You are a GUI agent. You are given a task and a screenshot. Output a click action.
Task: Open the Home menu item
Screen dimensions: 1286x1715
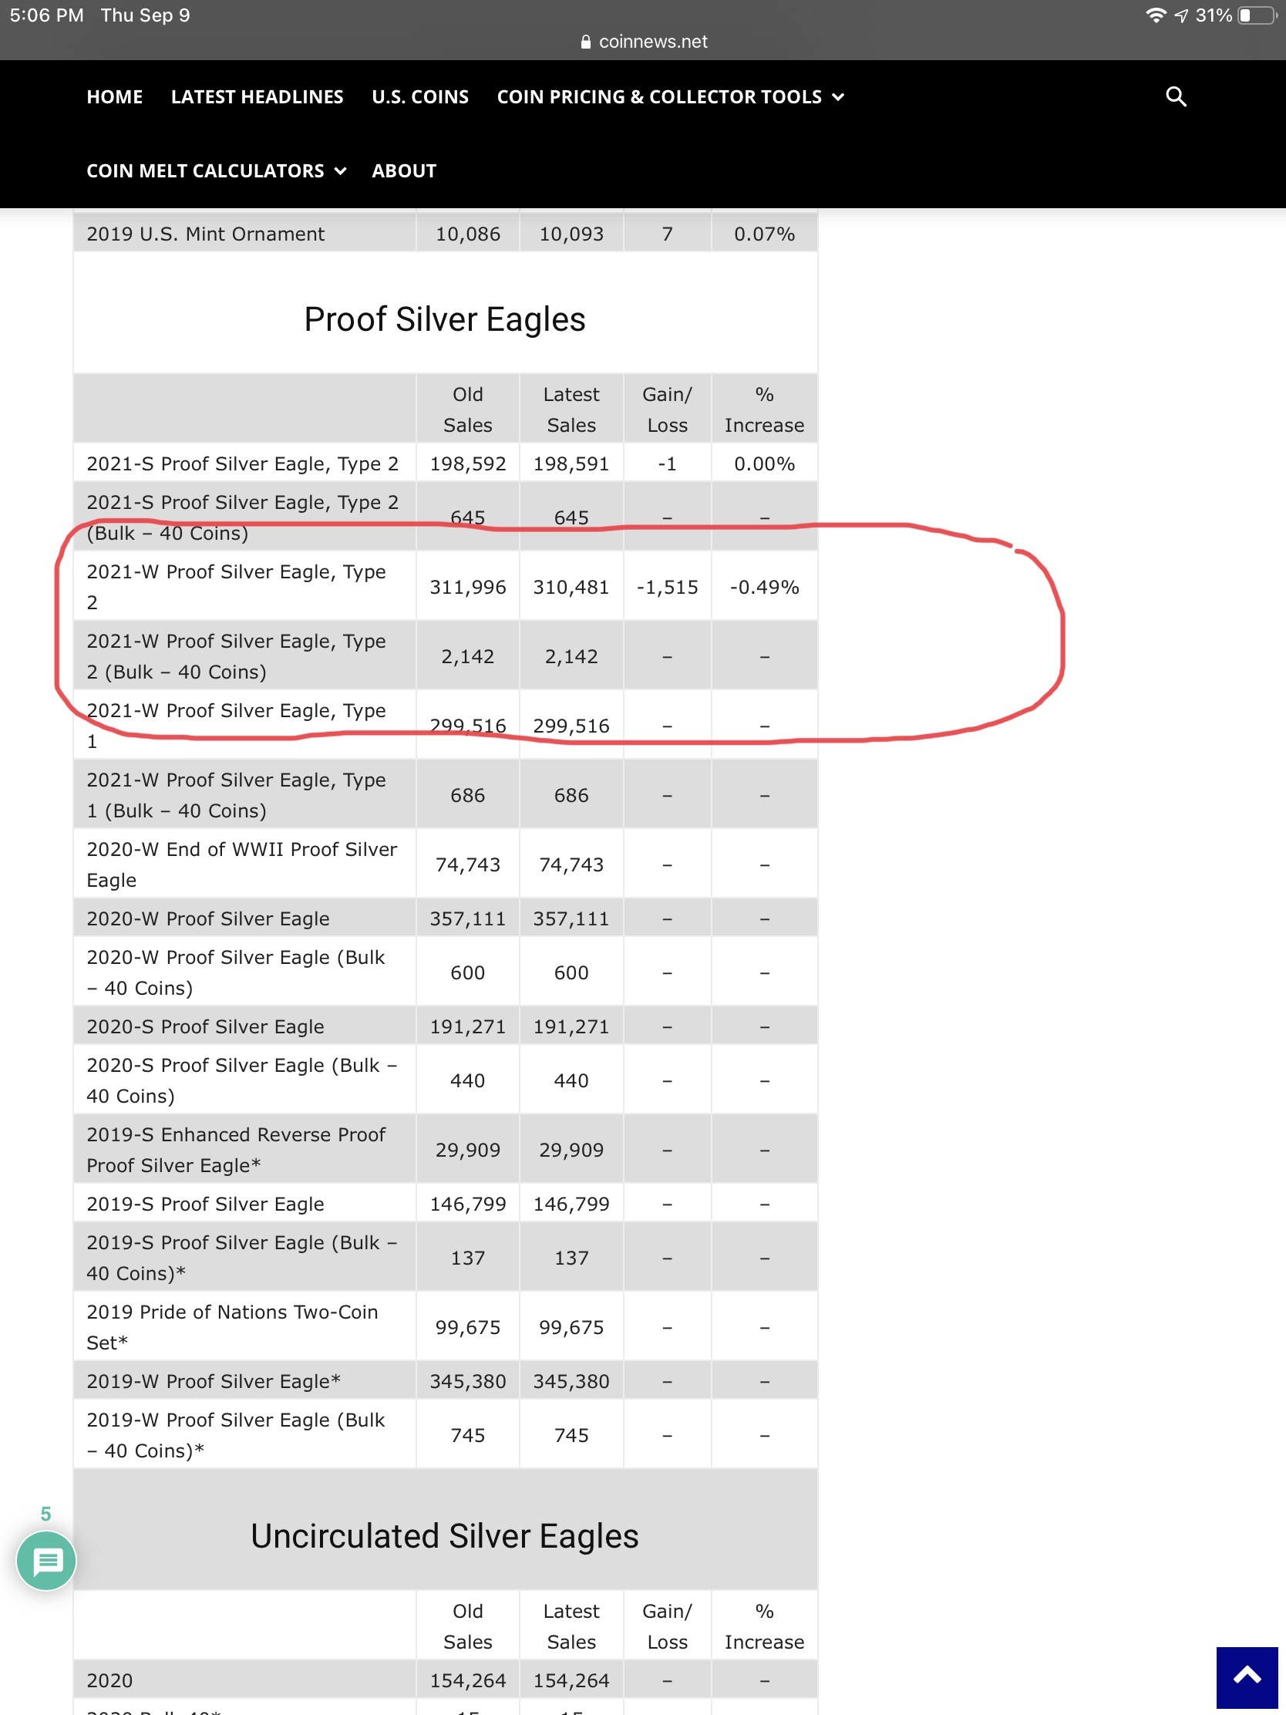tap(115, 97)
